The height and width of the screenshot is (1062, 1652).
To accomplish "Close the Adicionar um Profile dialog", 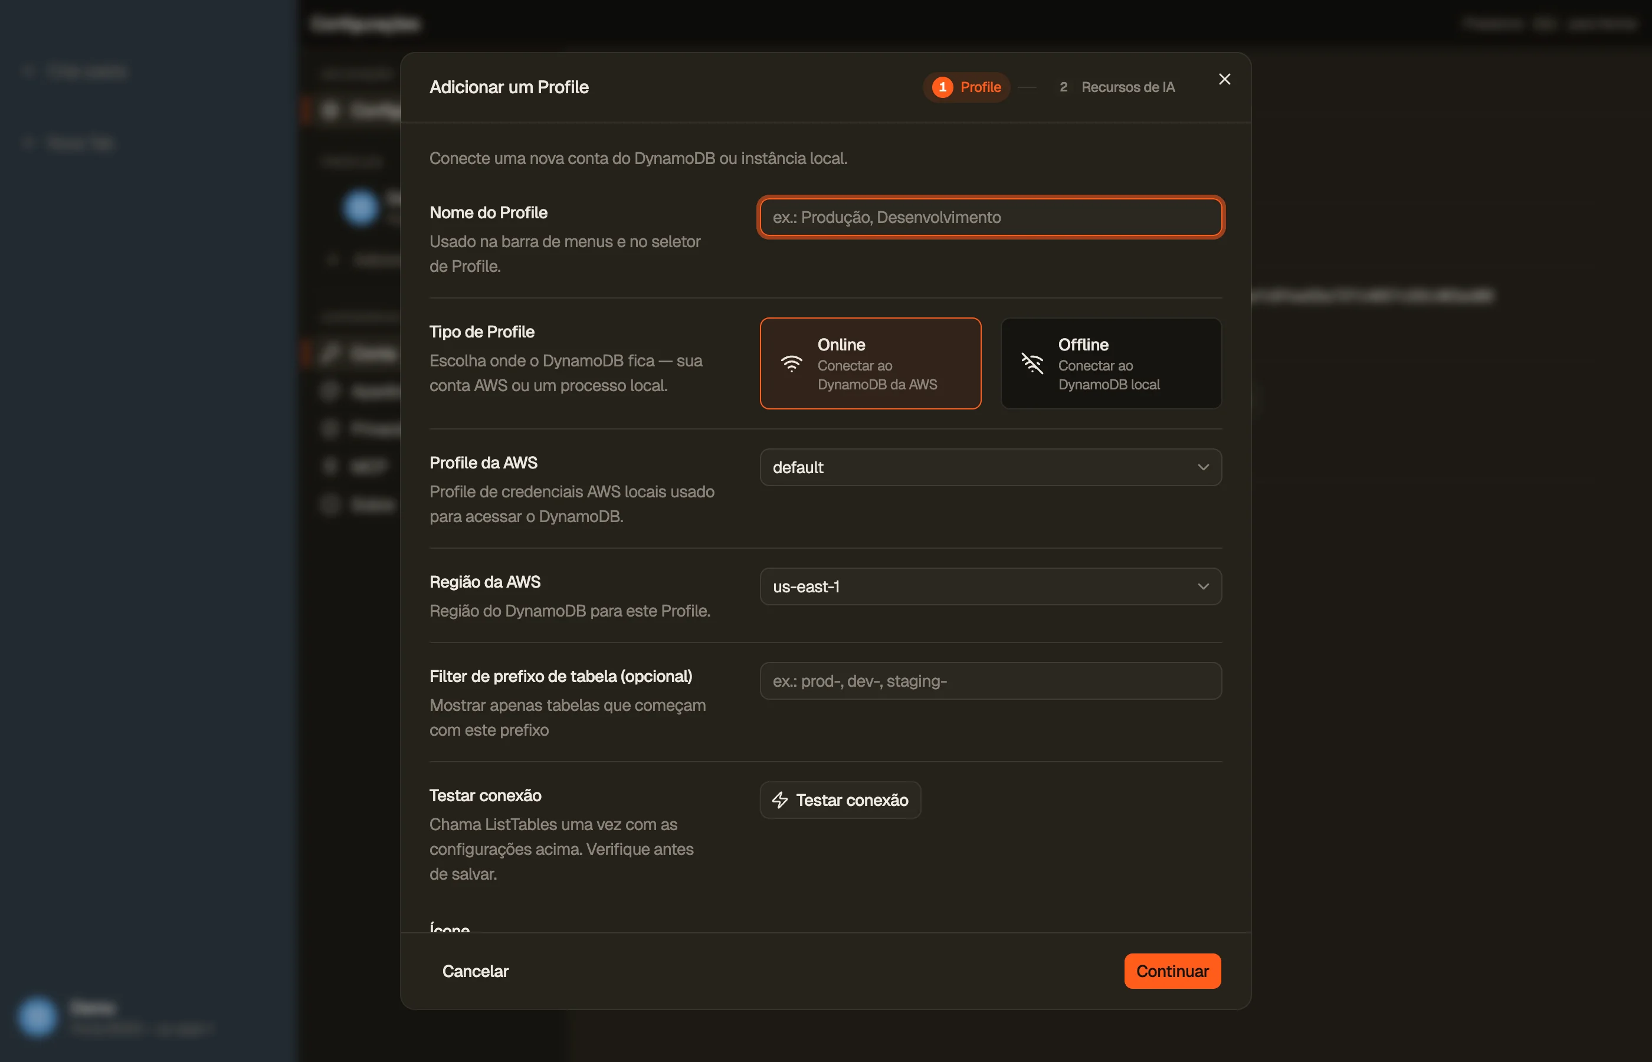I will 1224,79.
